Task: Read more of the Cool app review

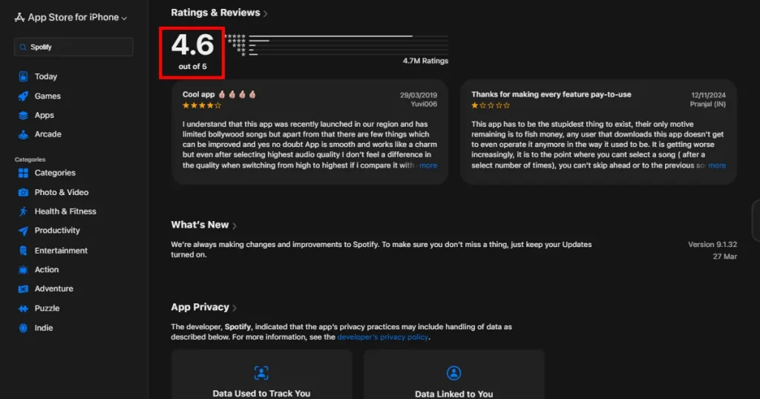Action: point(428,165)
